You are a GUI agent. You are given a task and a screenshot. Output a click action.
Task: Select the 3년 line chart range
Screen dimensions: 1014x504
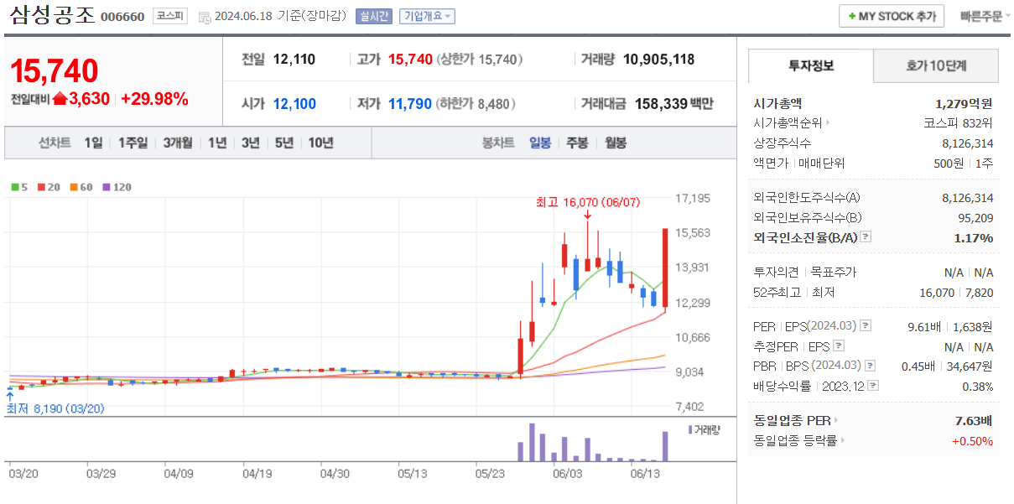(x=250, y=143)
